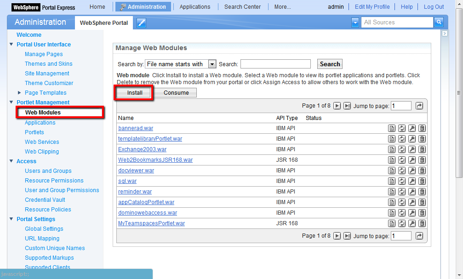
Task: Key icon for MyTeamspacesPortlet.war
Action: click(x=412, y=223)
